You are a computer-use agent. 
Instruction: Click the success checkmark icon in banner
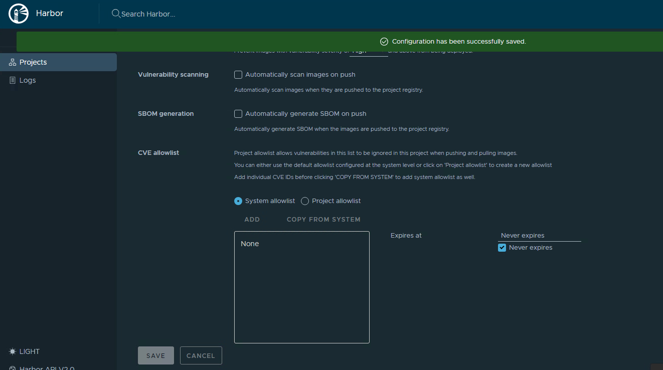click(x=384, y=42)
